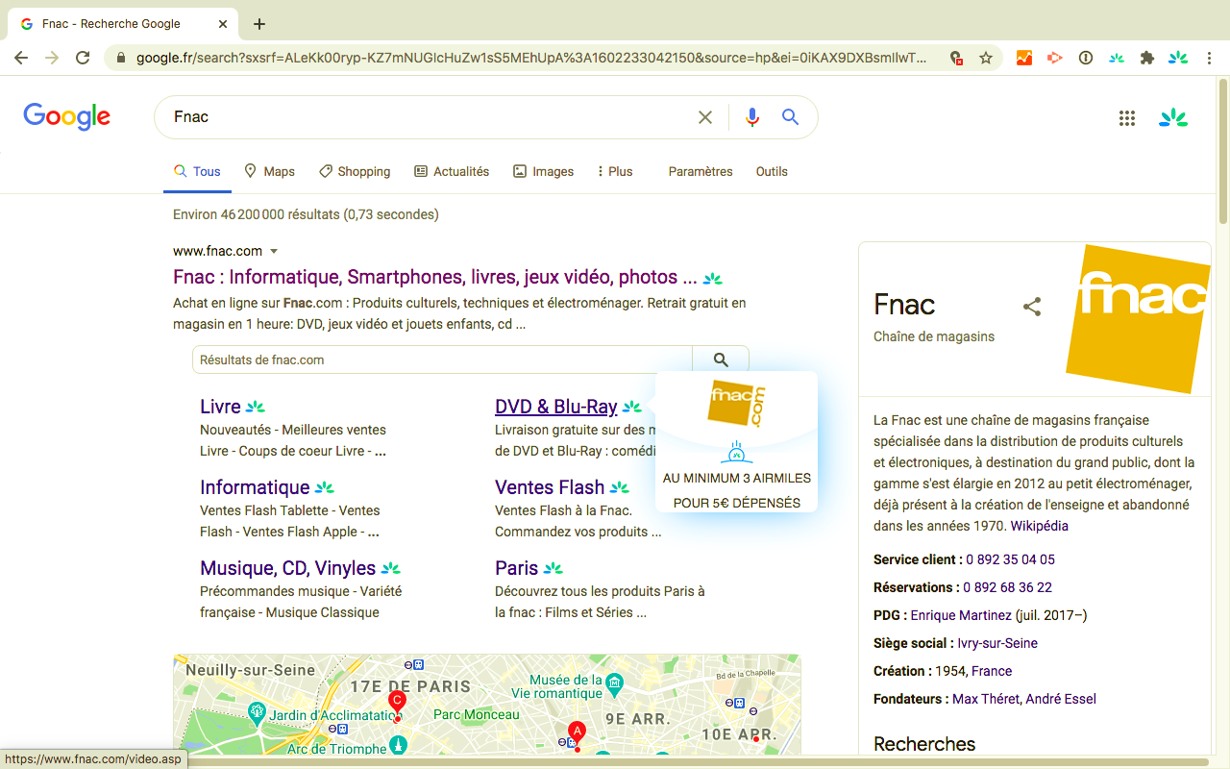Click the Fnac logo image in knowledge panel
The height and width of the screenshot is (769, 1230).
point(1138,320)
